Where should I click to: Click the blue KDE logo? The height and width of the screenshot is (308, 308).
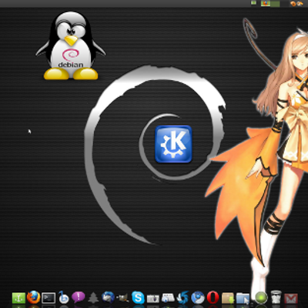pos(173,144)
